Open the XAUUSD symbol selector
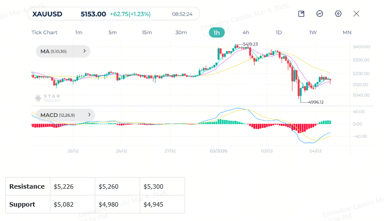384x221 pixels. pyautogui.click(x=47, y=14)
